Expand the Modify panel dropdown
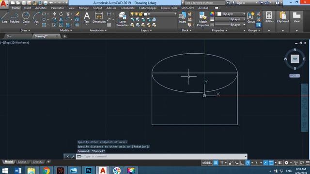The width and height of the screenshot is (310, 174). (66, 30)
